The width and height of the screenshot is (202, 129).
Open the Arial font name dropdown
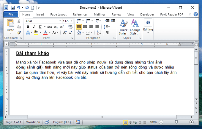click(x=60, y=21)
